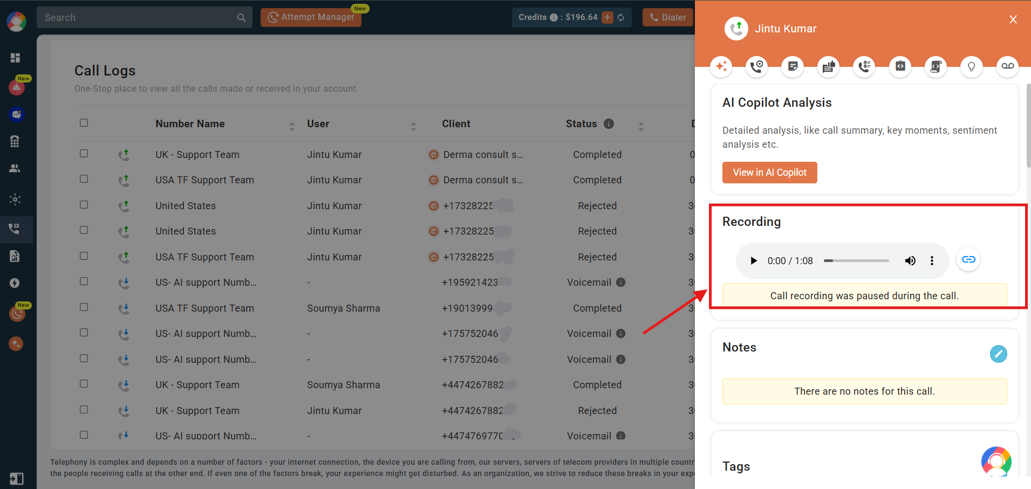
Task: Open dialpad numbers icon in sidebar
Action: click(15, 141)
